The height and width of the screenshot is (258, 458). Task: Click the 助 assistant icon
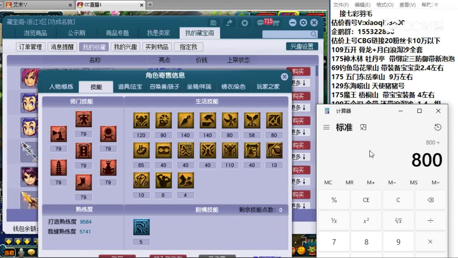213,23
